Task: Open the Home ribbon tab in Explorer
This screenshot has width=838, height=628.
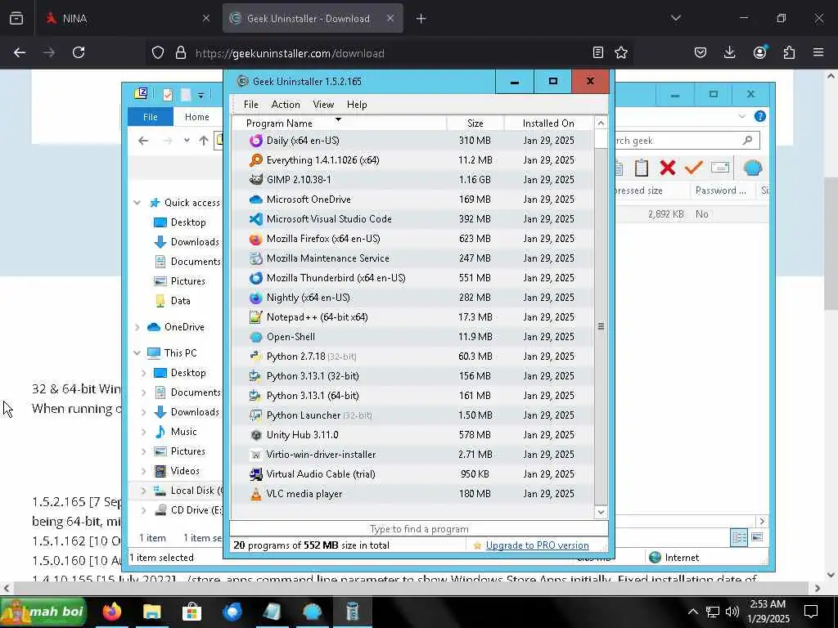Action: click(x=196, y=117)
